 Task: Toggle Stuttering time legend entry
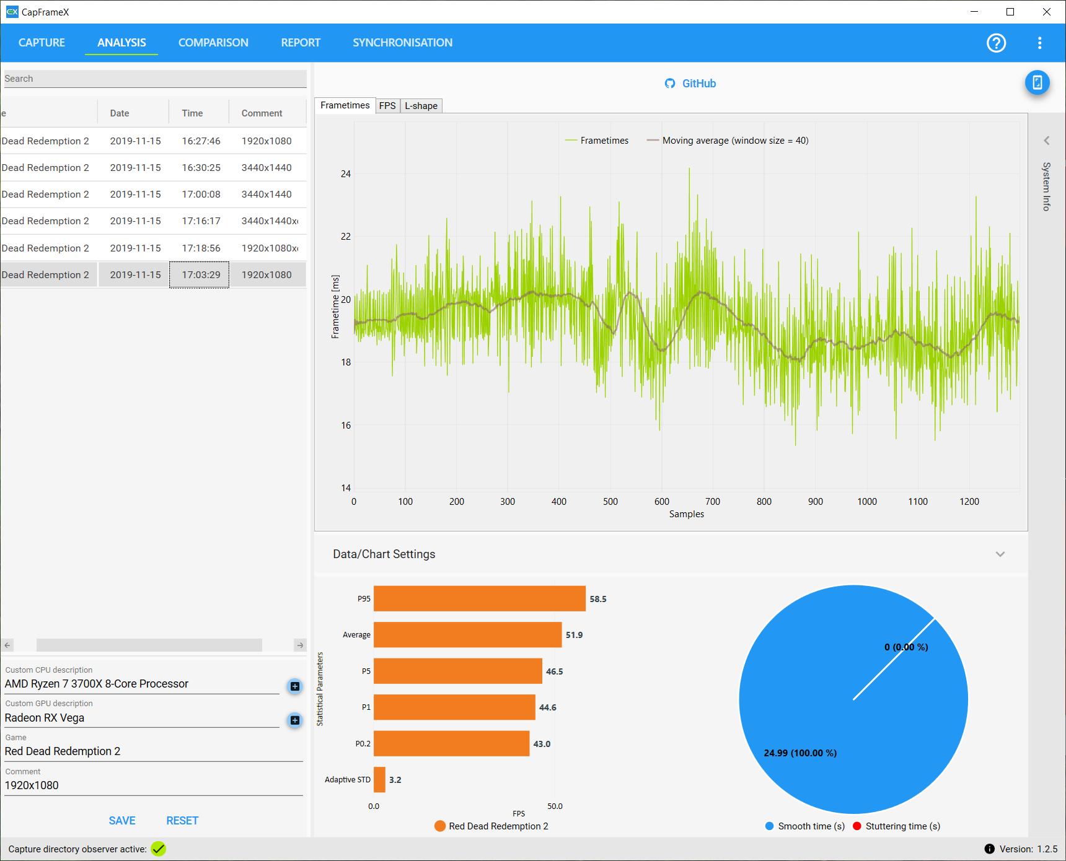896,826
